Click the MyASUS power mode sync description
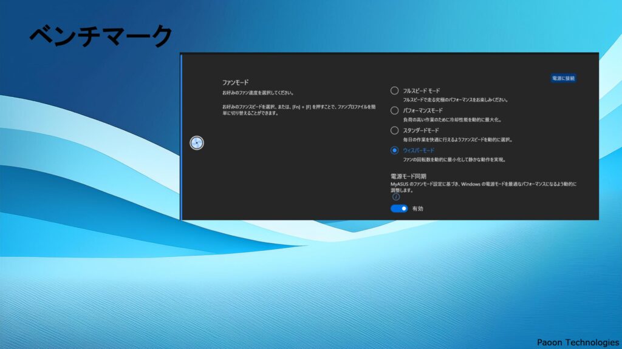Image resolution: width=622 pixels, height=349 pixels. 483,184
